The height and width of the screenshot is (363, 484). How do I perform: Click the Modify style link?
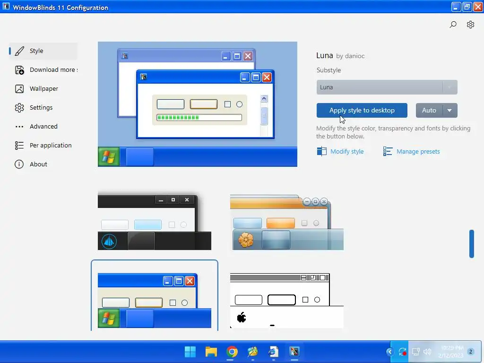pos(346,152)
